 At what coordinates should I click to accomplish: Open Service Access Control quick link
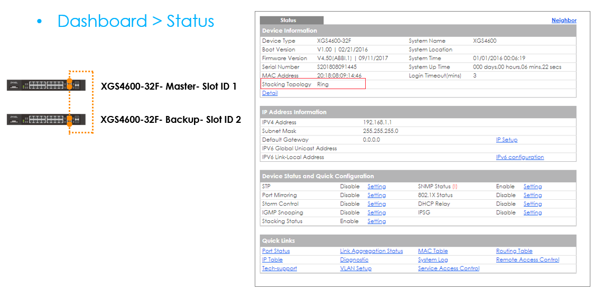(x=449, y=268)
